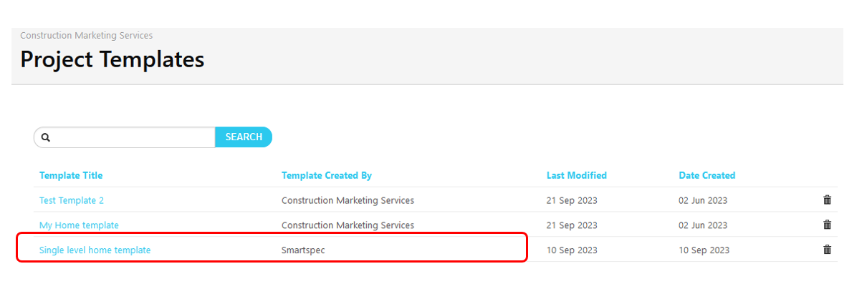Image resolution: width=857 pixels, height=294 pixels.
Task: Sort by Template Title column header
Action: click(x=71, y=175)
